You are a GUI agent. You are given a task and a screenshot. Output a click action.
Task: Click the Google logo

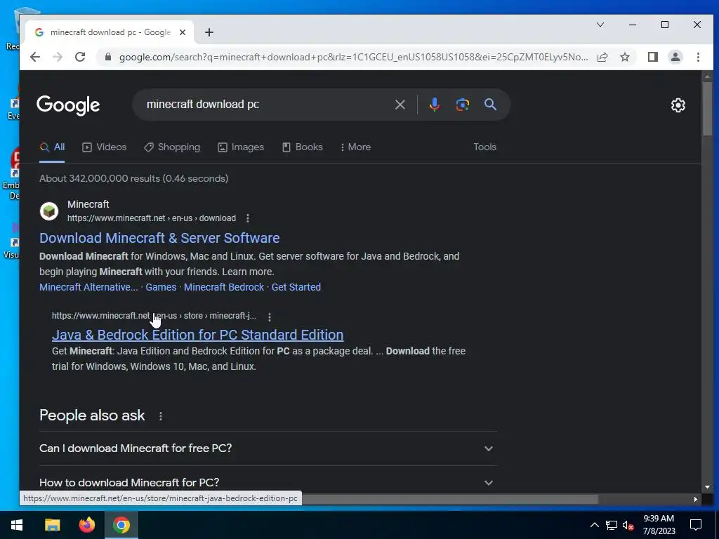click(68, 105)
